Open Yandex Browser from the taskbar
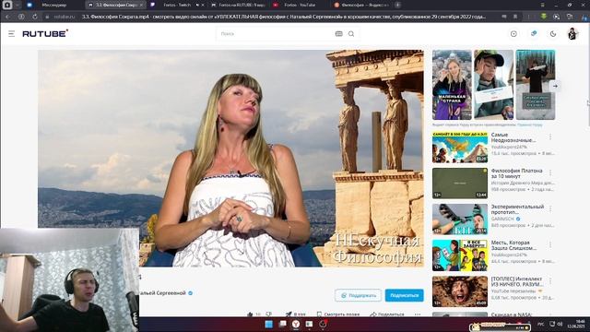590x332 pixels. [296, 324]
